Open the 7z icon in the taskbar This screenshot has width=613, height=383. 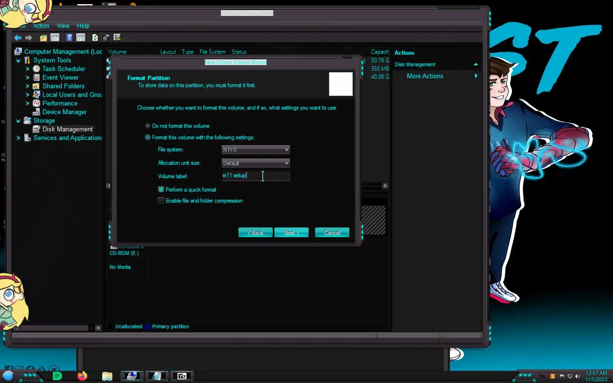tap(182, 376)
